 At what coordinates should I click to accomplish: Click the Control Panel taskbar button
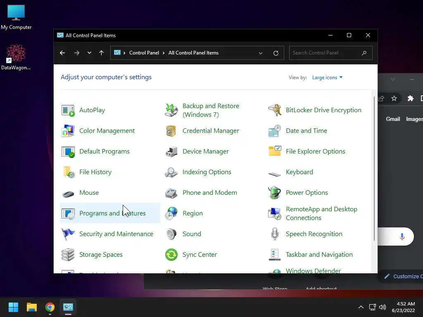click(68, 307)
